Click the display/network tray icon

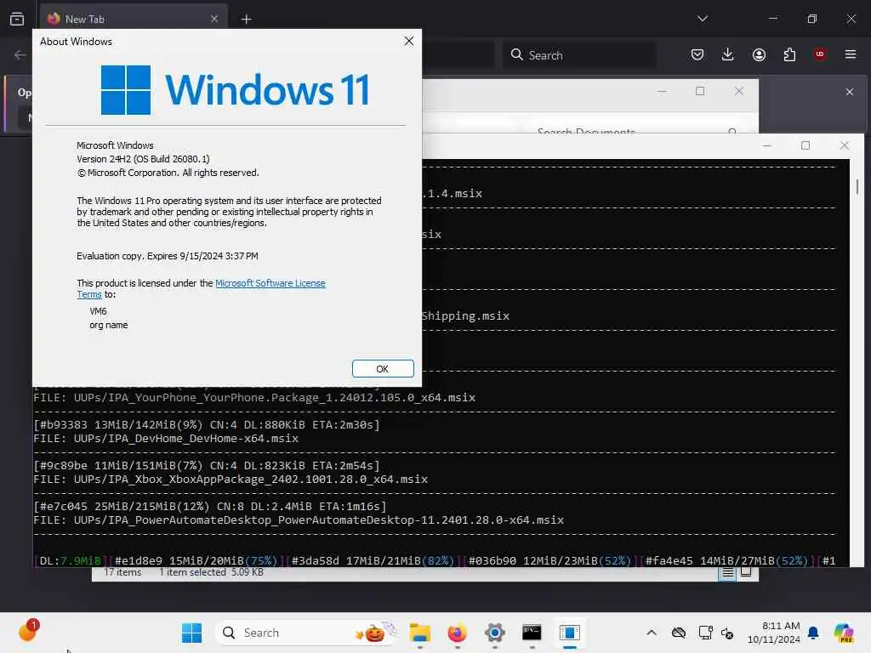pyautogui.click(x=705, y=633)
